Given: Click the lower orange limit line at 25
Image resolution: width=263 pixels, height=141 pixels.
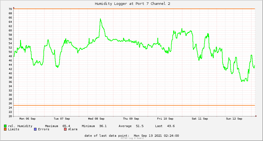Looking at the screenshot, I should 134,105.
